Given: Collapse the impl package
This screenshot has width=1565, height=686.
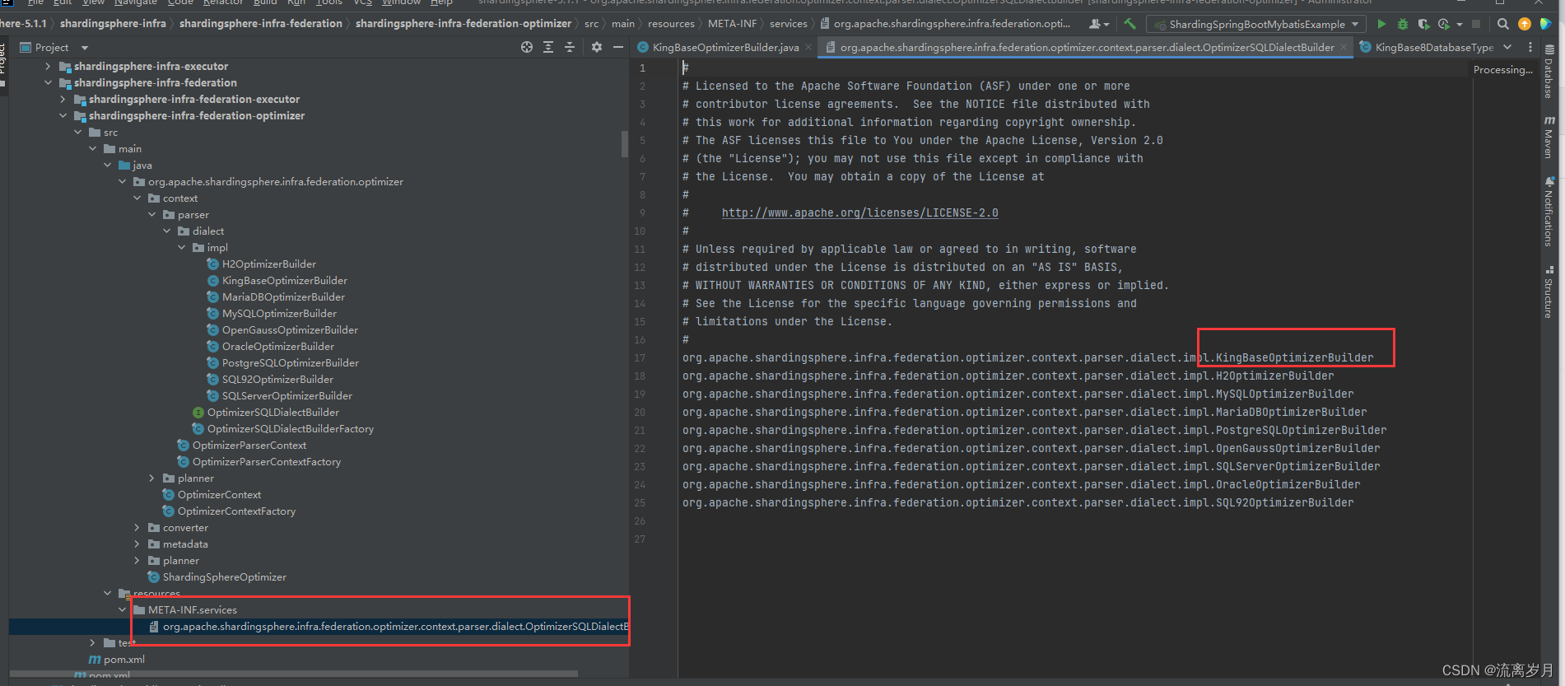Looking at the screenshot, I should (x=181, y=247).
